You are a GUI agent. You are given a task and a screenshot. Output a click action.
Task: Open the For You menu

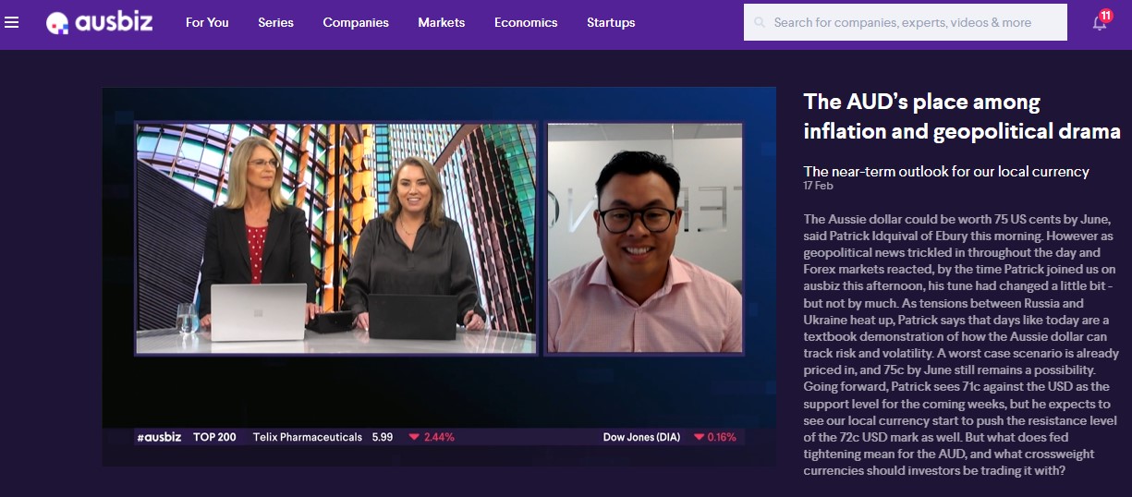(x=207, y=22)
